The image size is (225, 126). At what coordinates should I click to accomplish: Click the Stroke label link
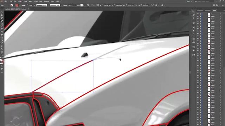(x=24, y=5)
